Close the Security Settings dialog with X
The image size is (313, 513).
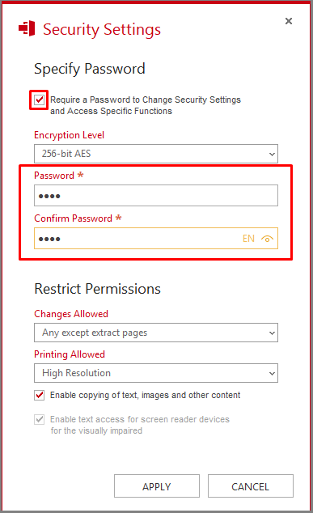pyautogui.click(x=289, y=21)
